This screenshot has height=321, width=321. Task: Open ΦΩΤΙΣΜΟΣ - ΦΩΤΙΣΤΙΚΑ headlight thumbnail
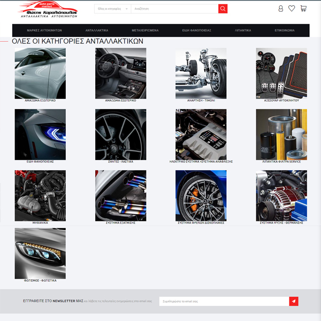coord(40,253)
